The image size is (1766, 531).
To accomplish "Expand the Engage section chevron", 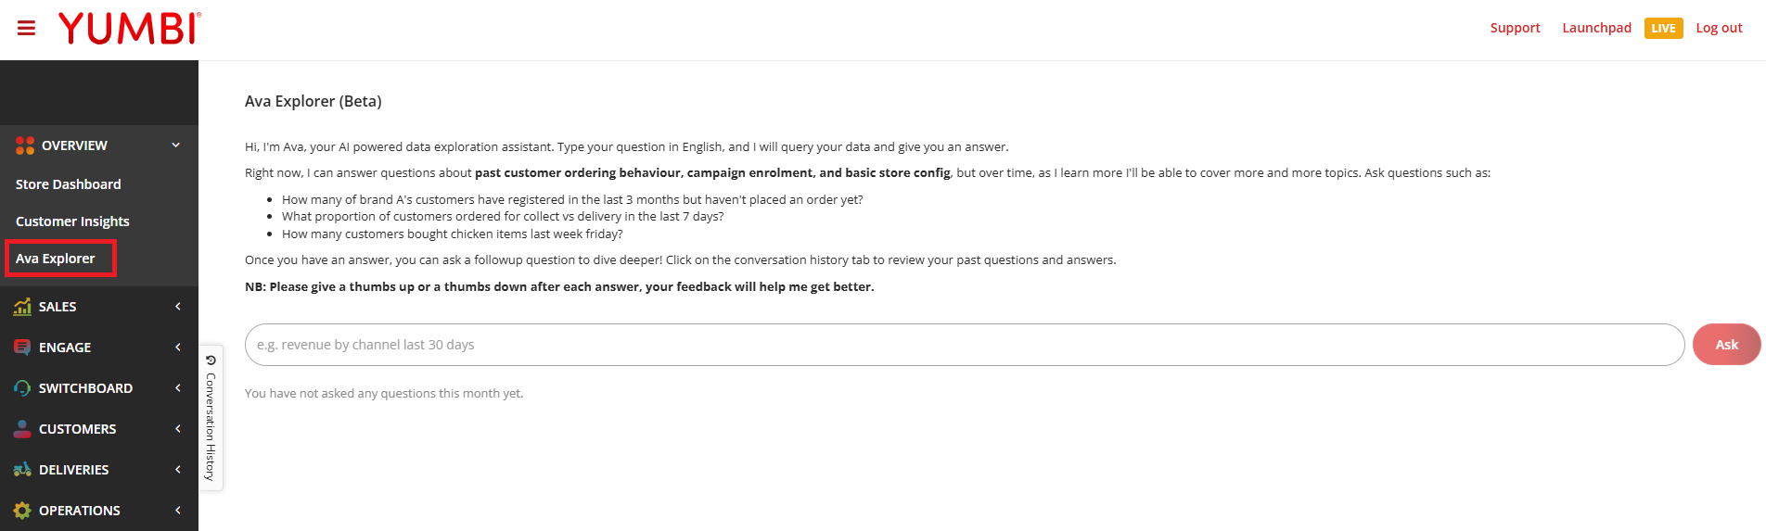I will pos(177,348).
